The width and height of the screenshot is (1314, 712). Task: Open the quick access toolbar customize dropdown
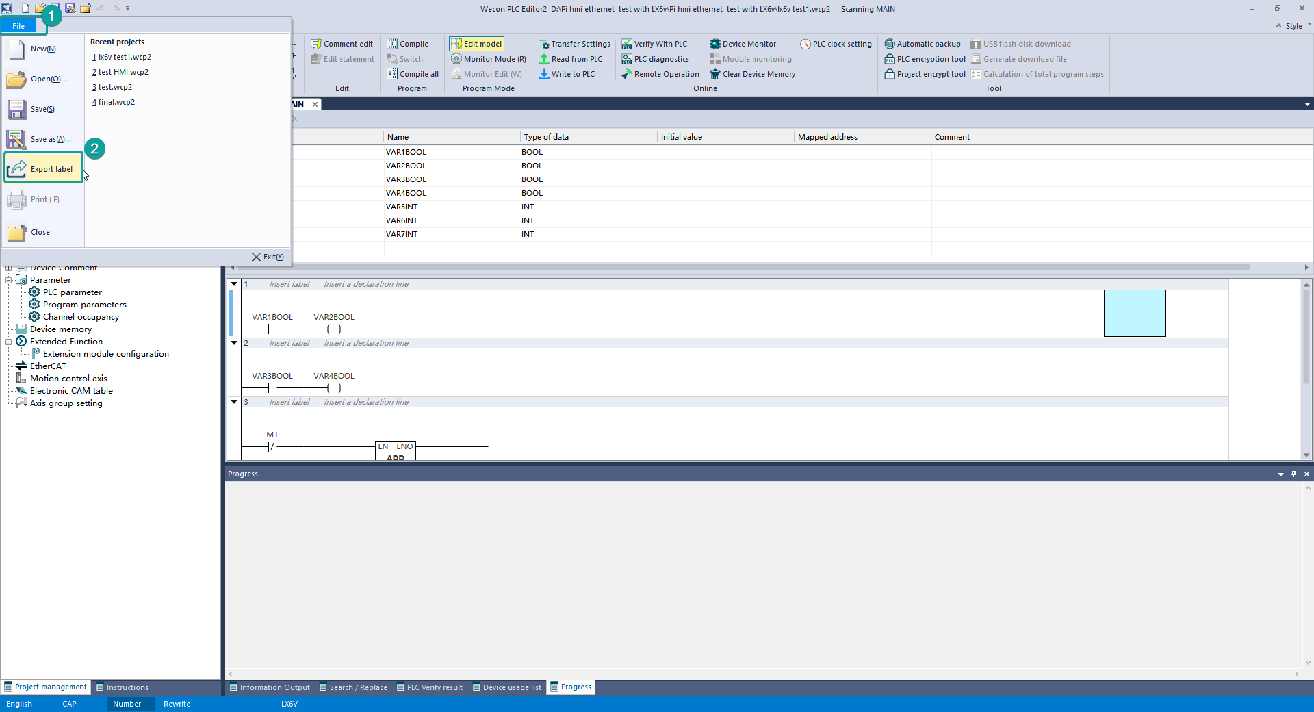127,8
